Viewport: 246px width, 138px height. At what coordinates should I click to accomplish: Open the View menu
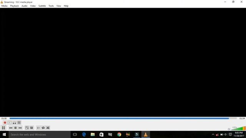click(x=59, y=6)
